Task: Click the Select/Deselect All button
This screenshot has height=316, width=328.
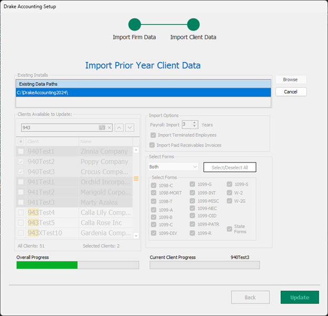Action: click(x=230, y=167)
